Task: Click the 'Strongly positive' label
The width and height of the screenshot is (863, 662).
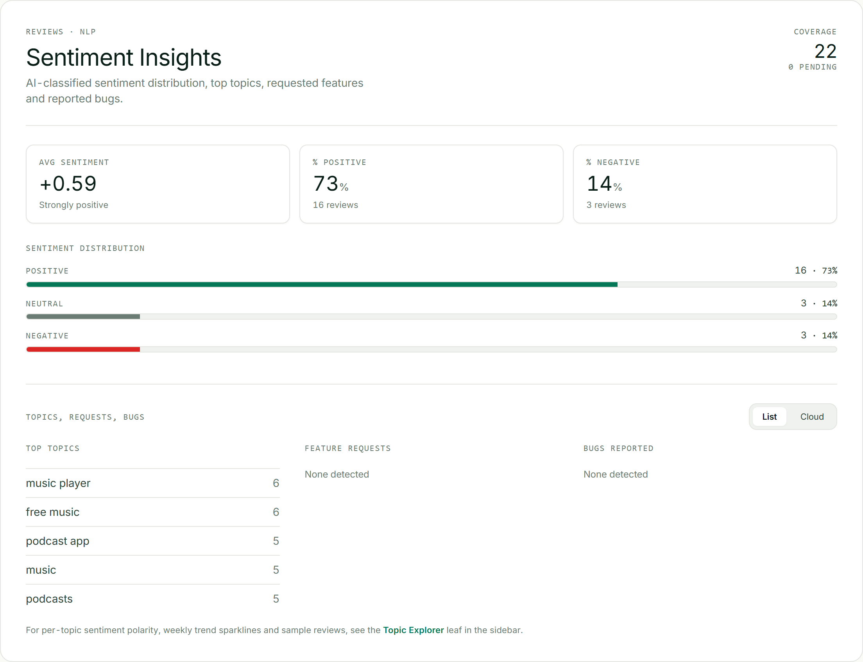Action: 73,205
